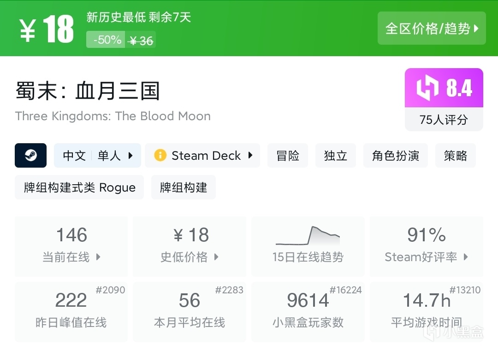Open the 牌组构建 tag

point(184,187)
